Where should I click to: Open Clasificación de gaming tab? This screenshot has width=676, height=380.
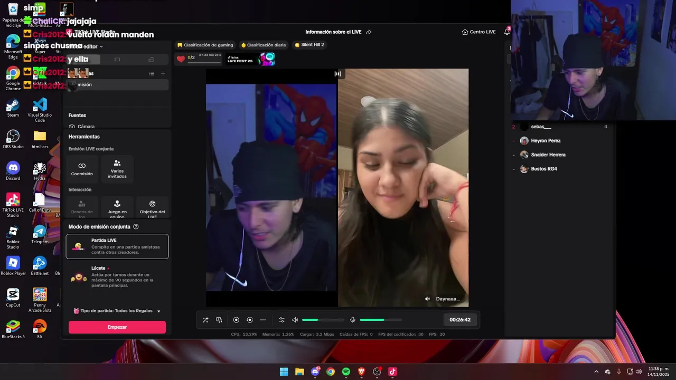coord(205,45)
